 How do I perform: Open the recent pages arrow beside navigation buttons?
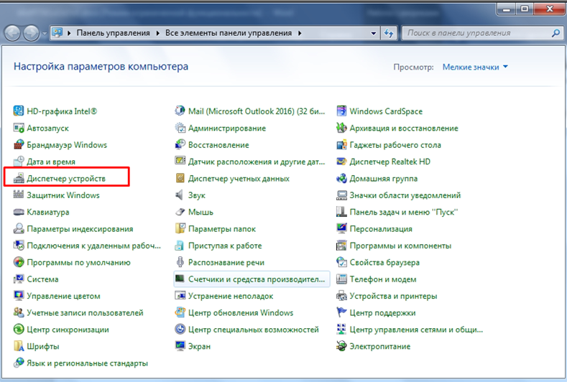(x=45, y=33)
